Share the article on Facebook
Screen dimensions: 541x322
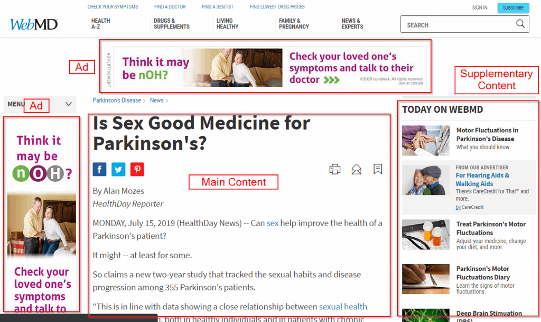click(99, 169)
